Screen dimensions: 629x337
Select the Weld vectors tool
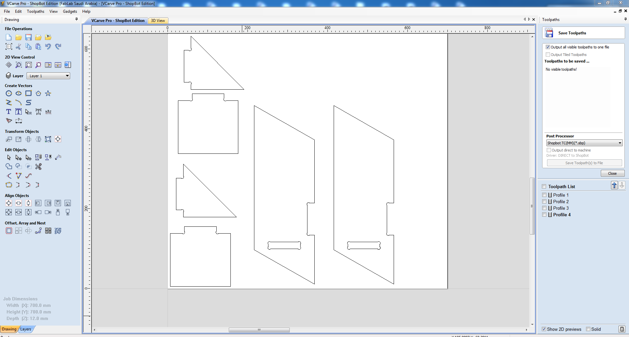[9, 167]
